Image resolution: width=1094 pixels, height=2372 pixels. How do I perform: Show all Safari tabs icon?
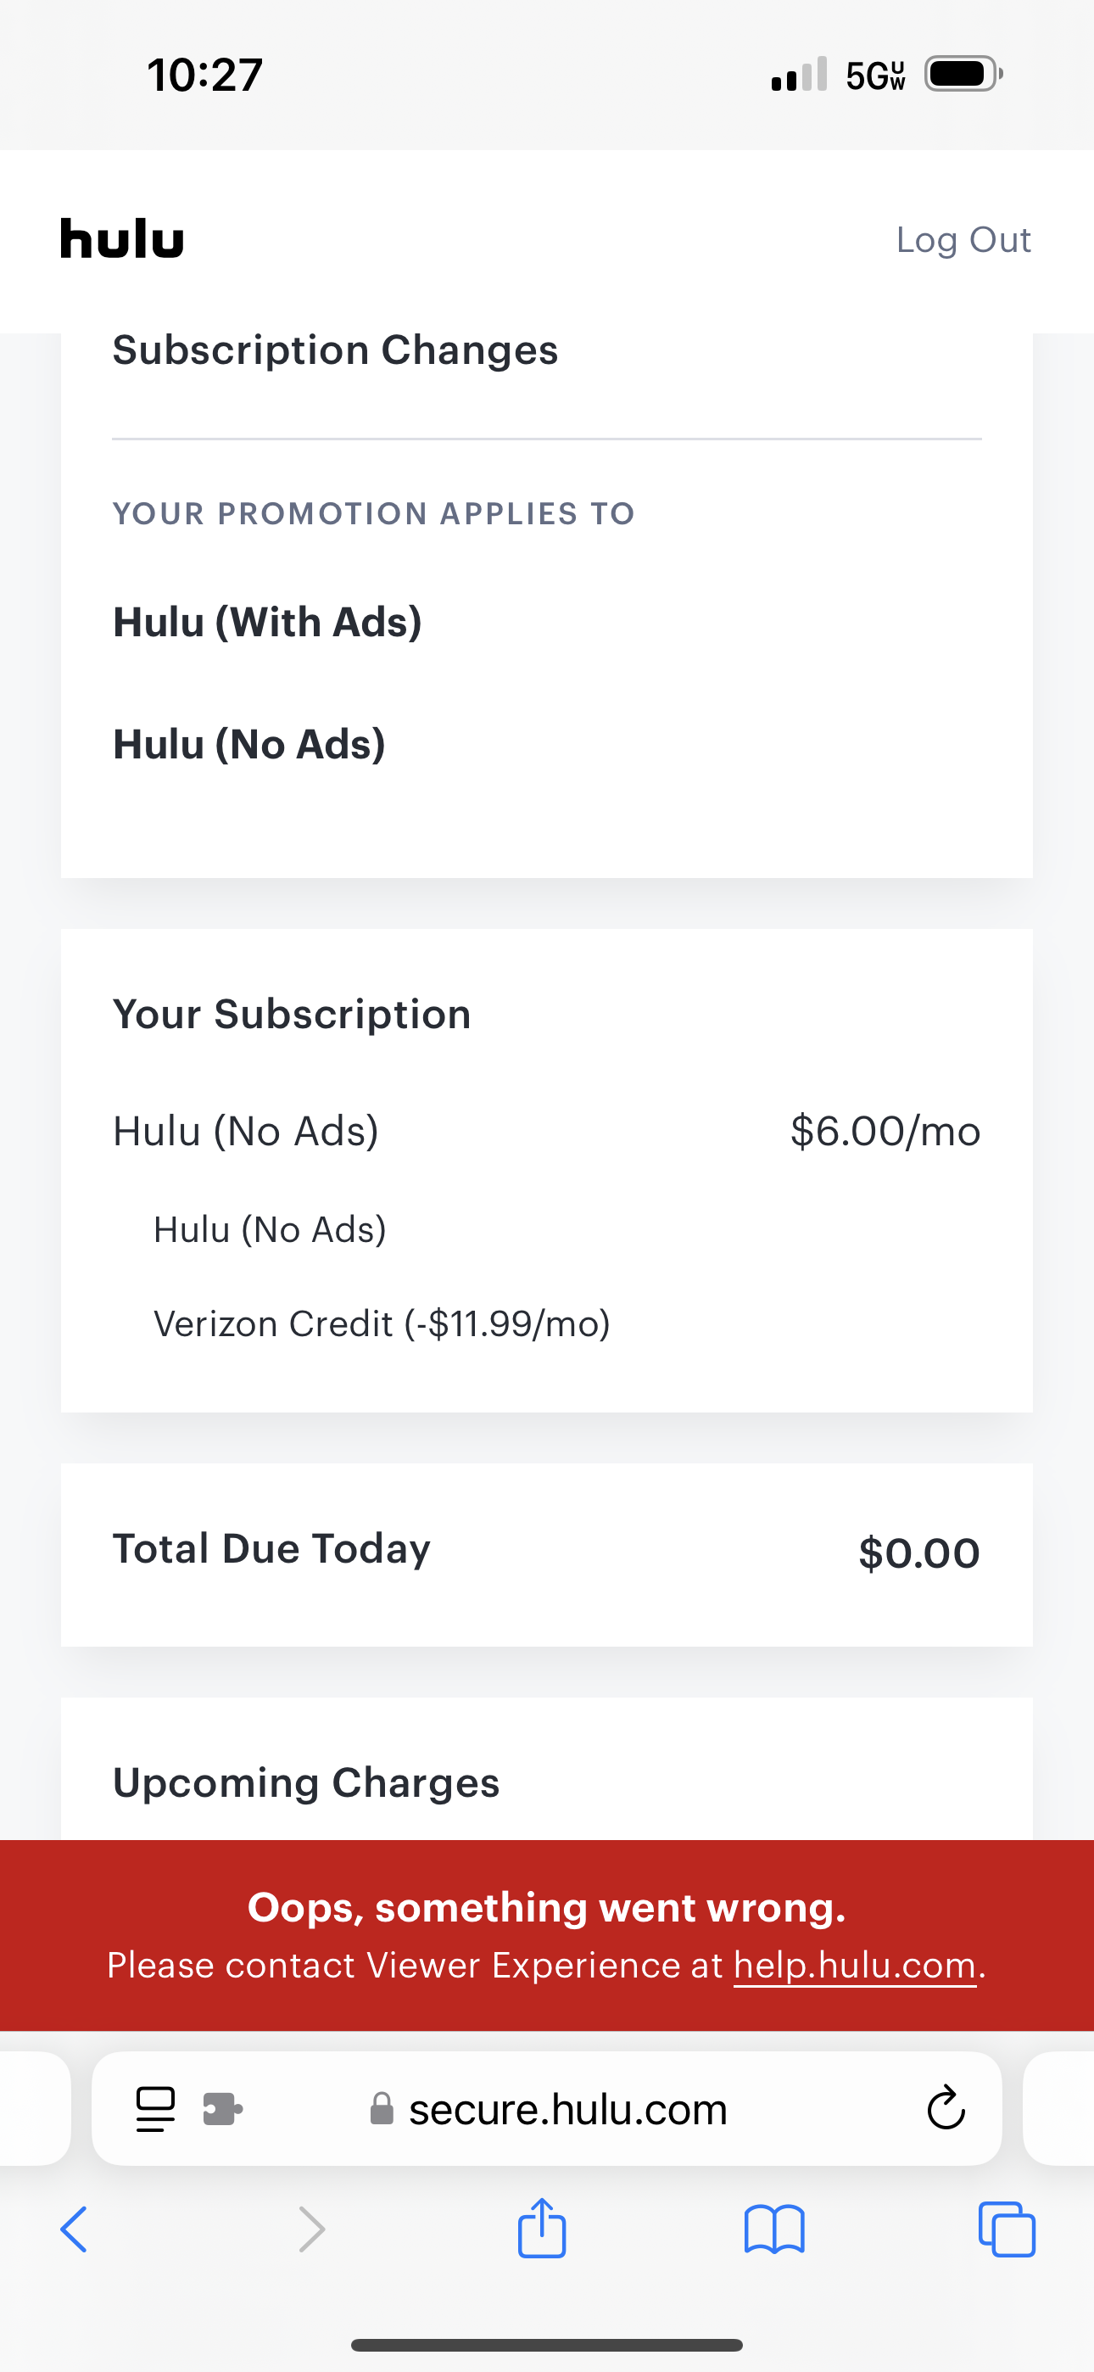[1007, 2230]
